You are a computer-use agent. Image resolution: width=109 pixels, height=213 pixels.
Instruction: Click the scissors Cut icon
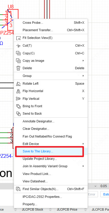coord(18,46)
